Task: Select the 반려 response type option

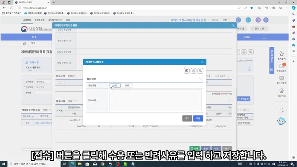Action: [127, 85]
